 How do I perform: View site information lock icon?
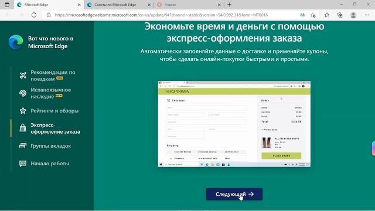[x=49, y=15]
